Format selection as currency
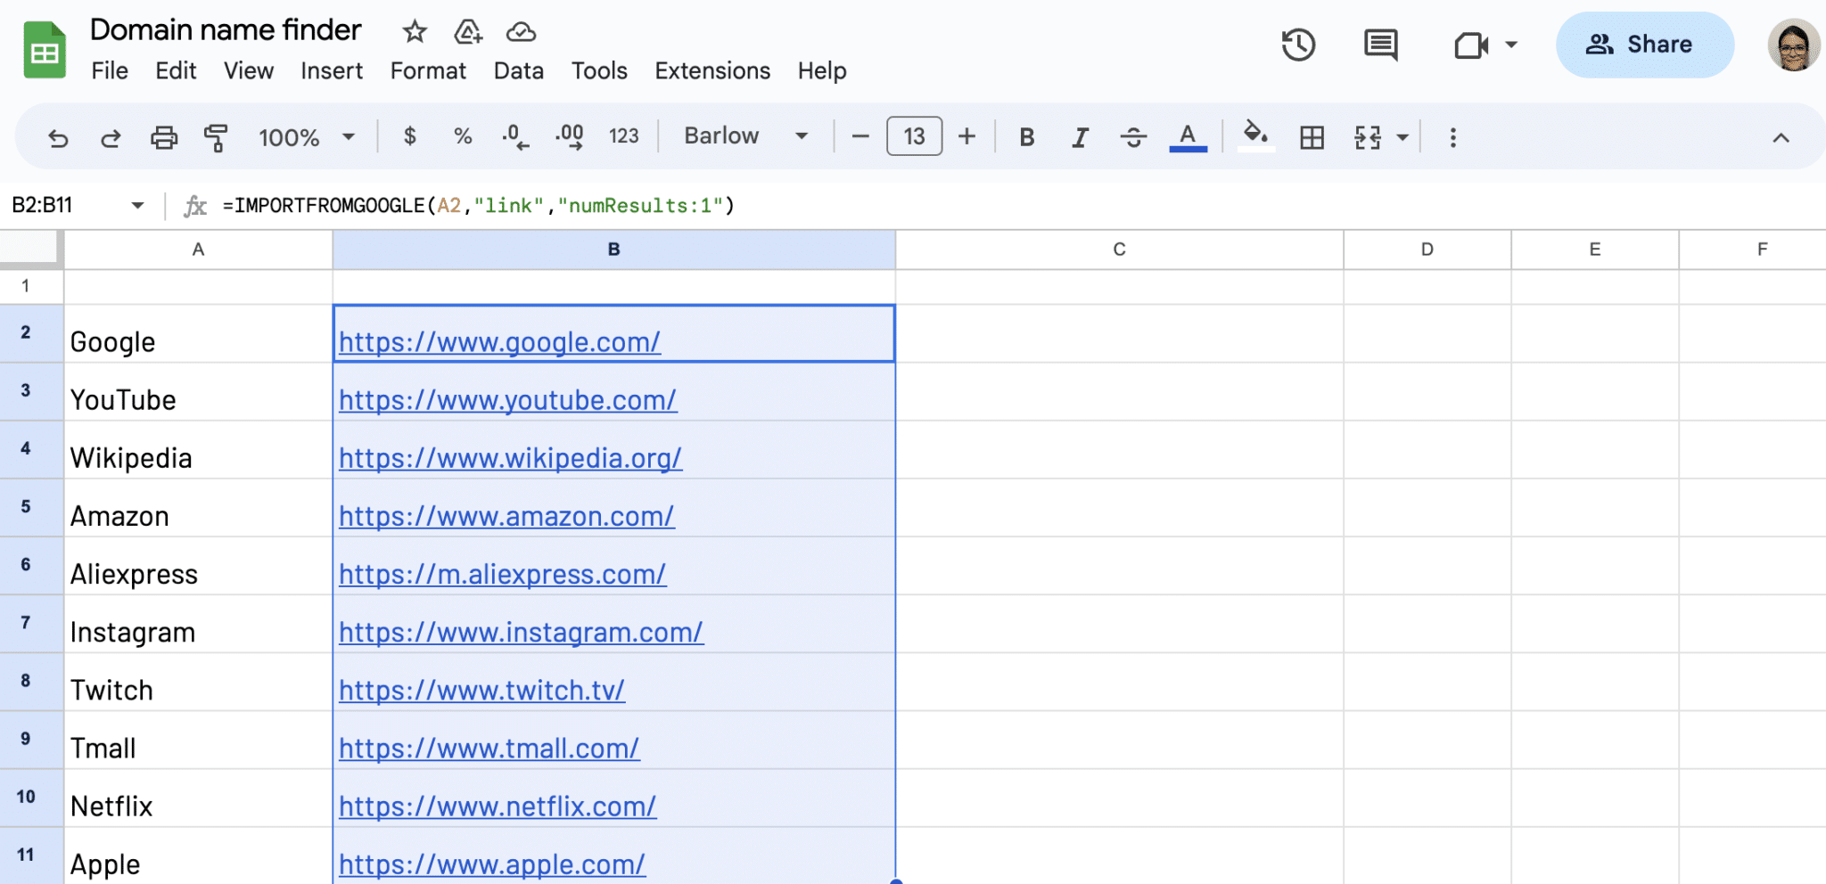This screenshot has width=1826, height=884. (410, 136)
